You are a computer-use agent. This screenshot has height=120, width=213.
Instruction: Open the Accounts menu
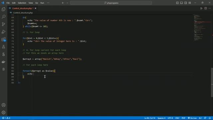(x=4, y=105)
